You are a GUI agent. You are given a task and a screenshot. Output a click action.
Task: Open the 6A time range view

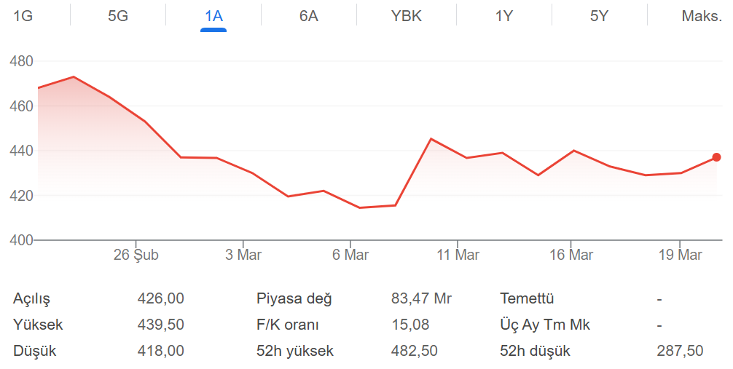[309, 16]
